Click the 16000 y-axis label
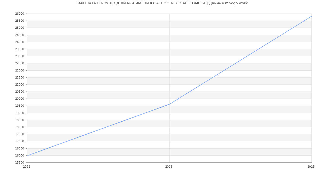The width and height of the screenshot is (325, 176). (x=20, y=156)
